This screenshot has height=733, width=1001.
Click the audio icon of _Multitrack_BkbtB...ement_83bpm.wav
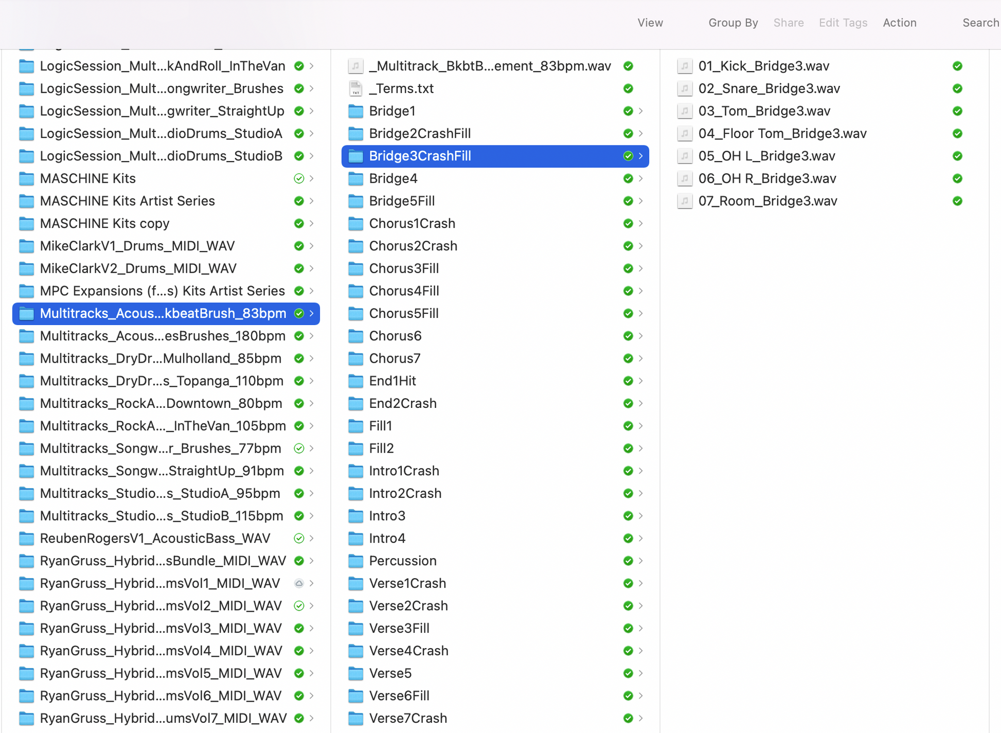355,66
